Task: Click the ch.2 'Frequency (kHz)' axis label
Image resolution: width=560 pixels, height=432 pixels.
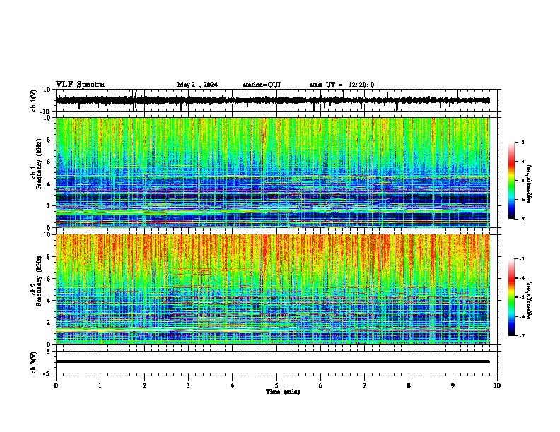Action: click(39, 281)
